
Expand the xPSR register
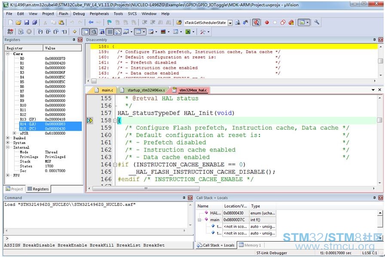pos(14,133)
